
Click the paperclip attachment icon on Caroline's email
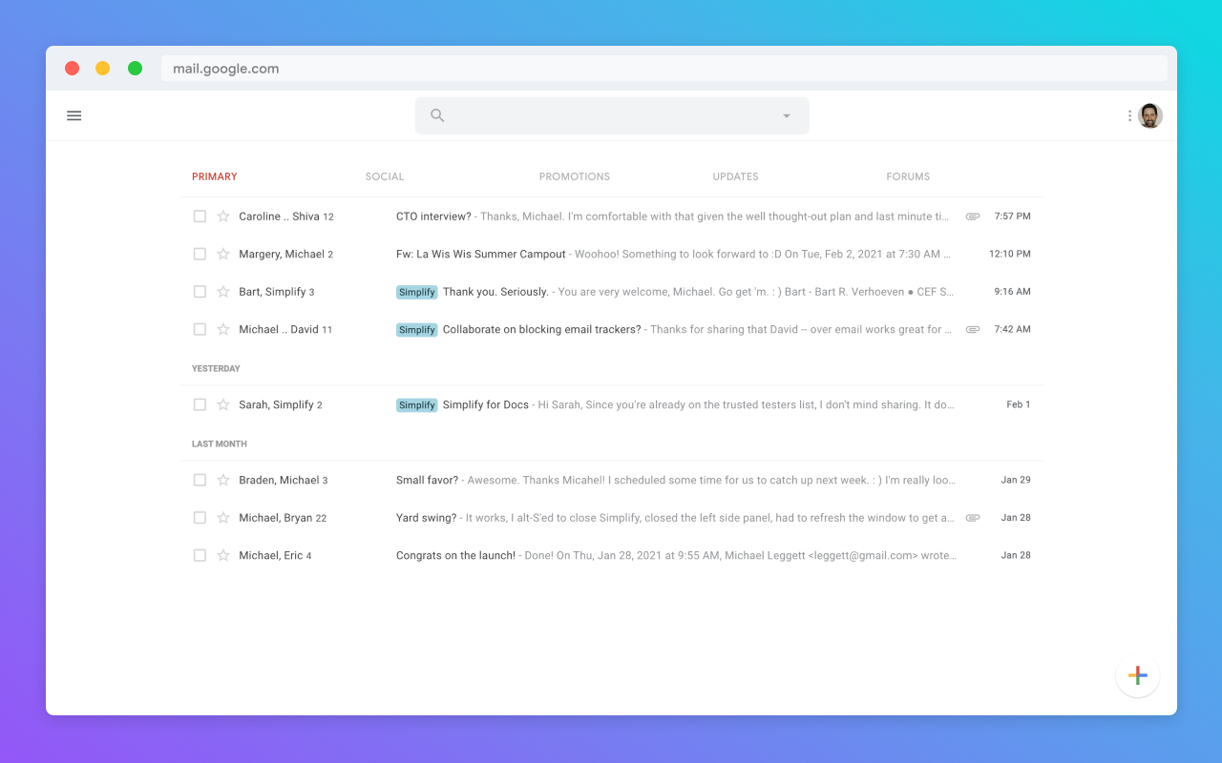pyautogui.click(x=972, y=217)
